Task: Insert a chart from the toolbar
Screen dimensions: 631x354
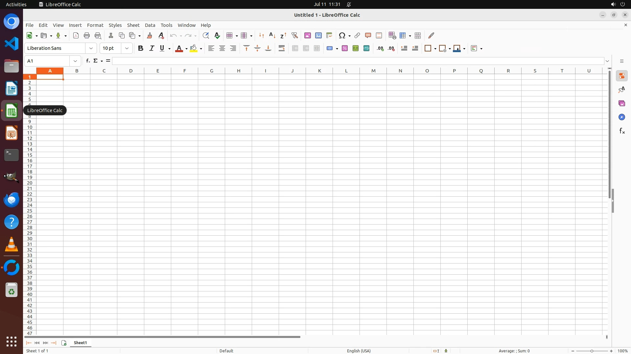Action: coord(318,35)
